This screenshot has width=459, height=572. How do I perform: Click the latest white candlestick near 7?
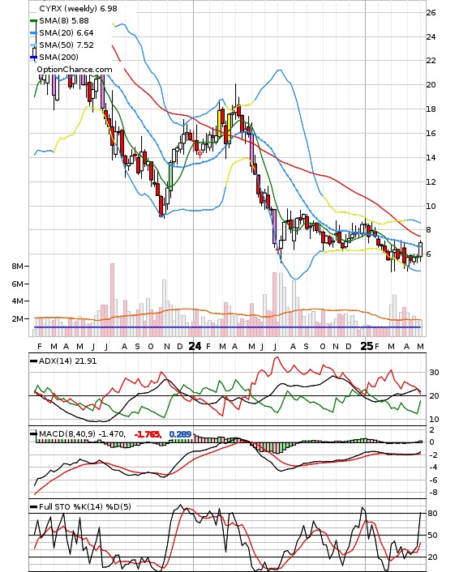point(421,250)
